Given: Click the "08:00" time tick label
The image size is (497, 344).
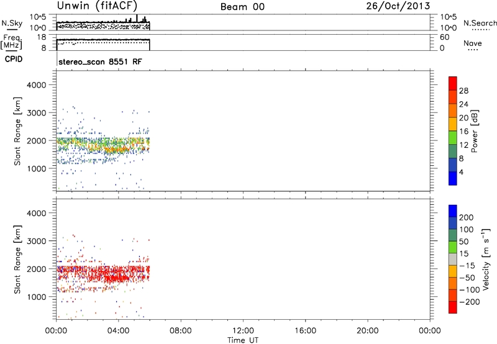Looking at the screenshot, I should click(x=181, y=331).
